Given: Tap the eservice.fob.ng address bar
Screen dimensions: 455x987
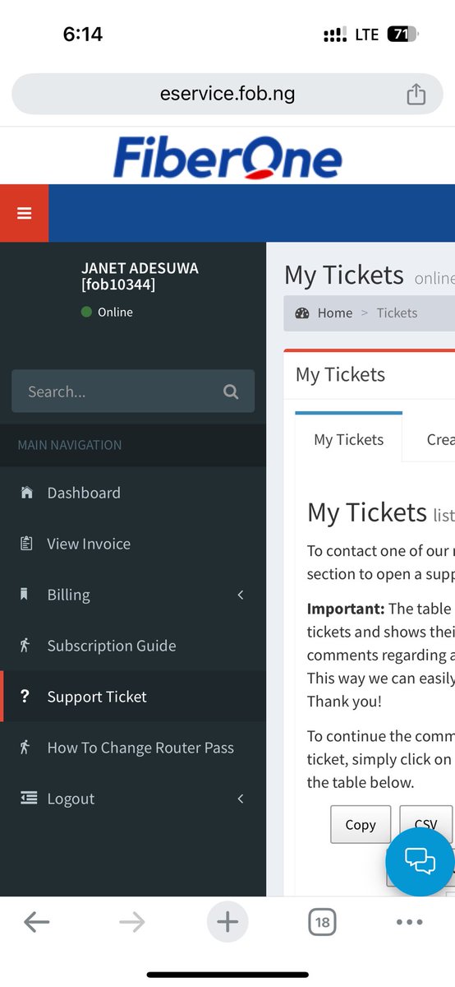Looking at the screenshot, I should 227,94.
